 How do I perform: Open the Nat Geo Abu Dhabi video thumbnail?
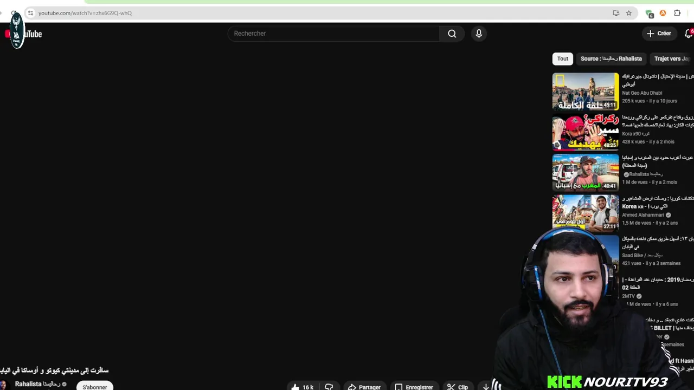[586, 92]
